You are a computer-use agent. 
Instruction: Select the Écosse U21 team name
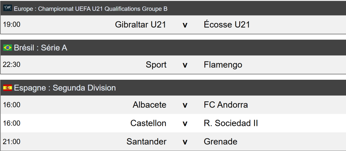point(227,25)
